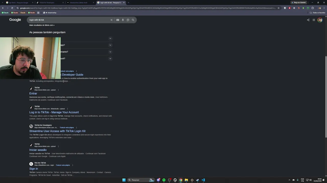Open the Entrar search result
Image resolution: width=327 pixels, height=183 pixels.
(33, 94)
